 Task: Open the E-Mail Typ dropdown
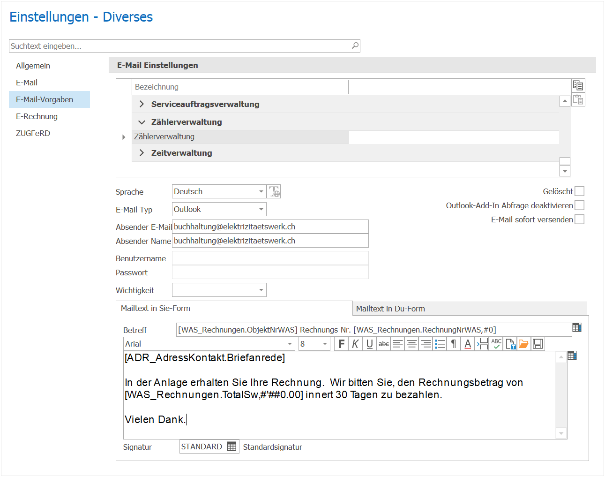[261, 209]
